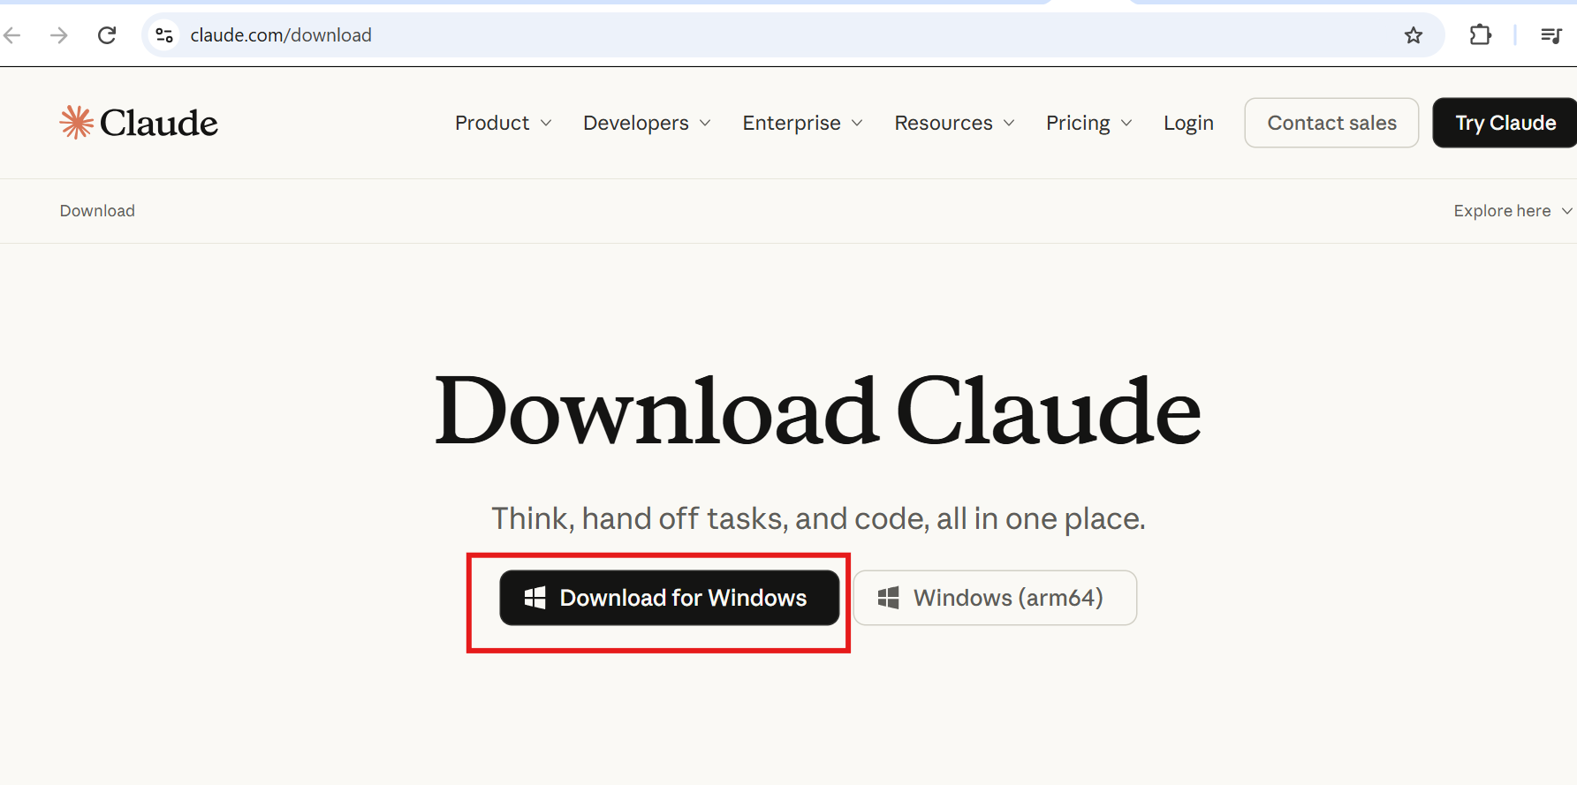
Task: Click the browser back arrow
Action: pos(12,35)
